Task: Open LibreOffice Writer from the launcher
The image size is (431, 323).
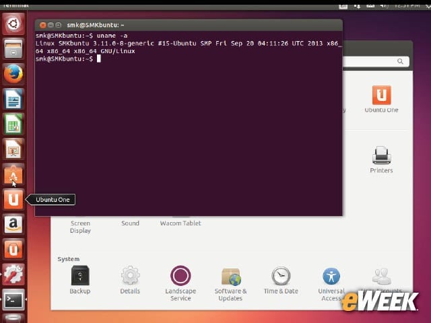Action: tap(13, 99)
